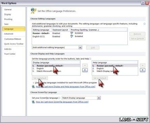This screenshot has height=123, width=150.
Task: Close the Word Options dialog
Action: (x=147, y=3)
